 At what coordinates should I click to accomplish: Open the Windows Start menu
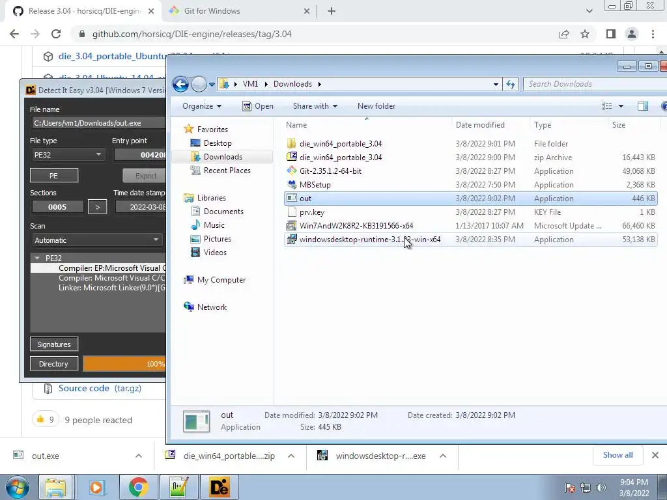[17, 487]
